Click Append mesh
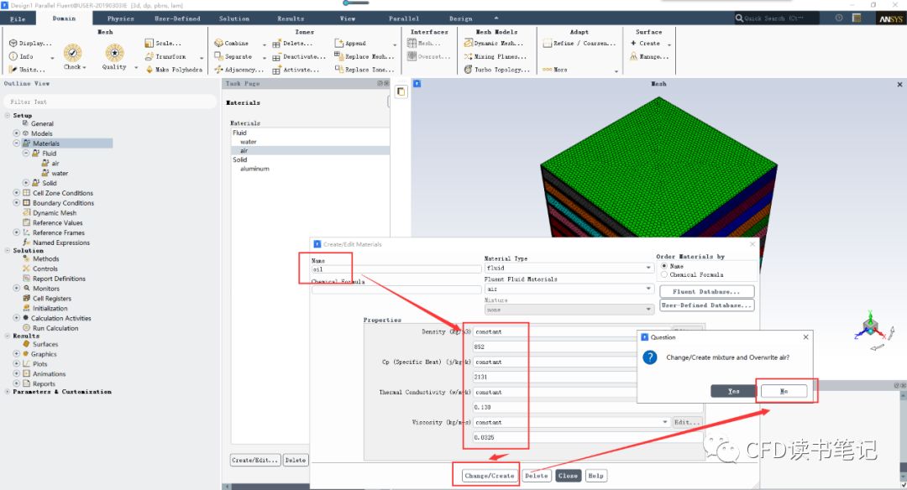 [350, 44]
